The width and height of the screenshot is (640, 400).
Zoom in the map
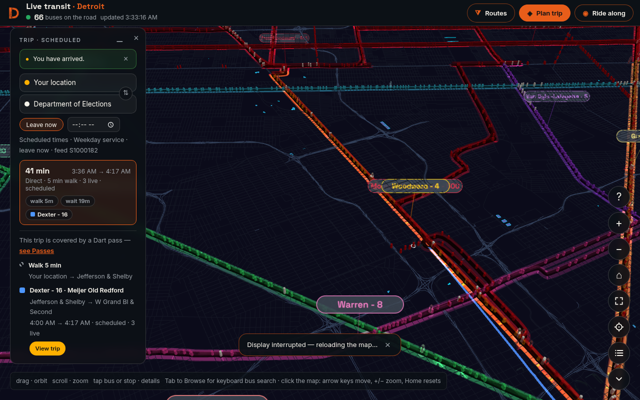pyautogui.click(x=619, y=223)
